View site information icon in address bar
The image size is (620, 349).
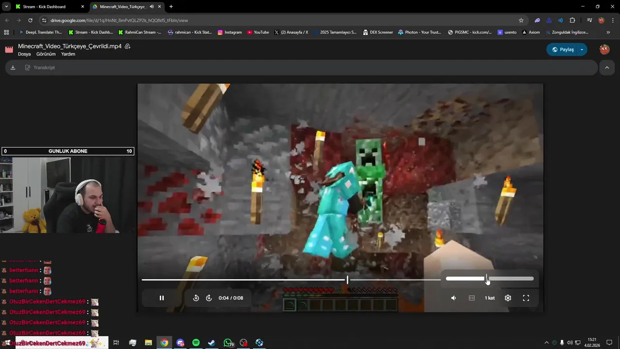[x=44, y=20]
